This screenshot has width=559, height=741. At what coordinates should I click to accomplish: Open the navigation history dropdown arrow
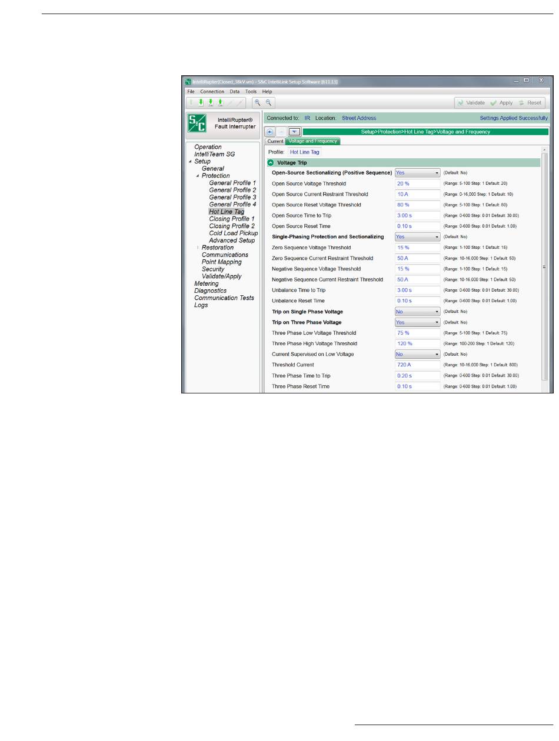[x=294, y=132]
